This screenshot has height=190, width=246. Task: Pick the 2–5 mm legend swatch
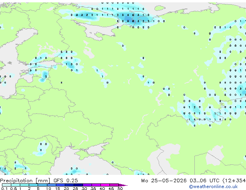click(x=33, y=185)
